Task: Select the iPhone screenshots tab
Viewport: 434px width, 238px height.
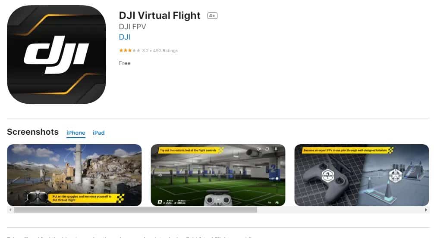Action: point(76,133)
